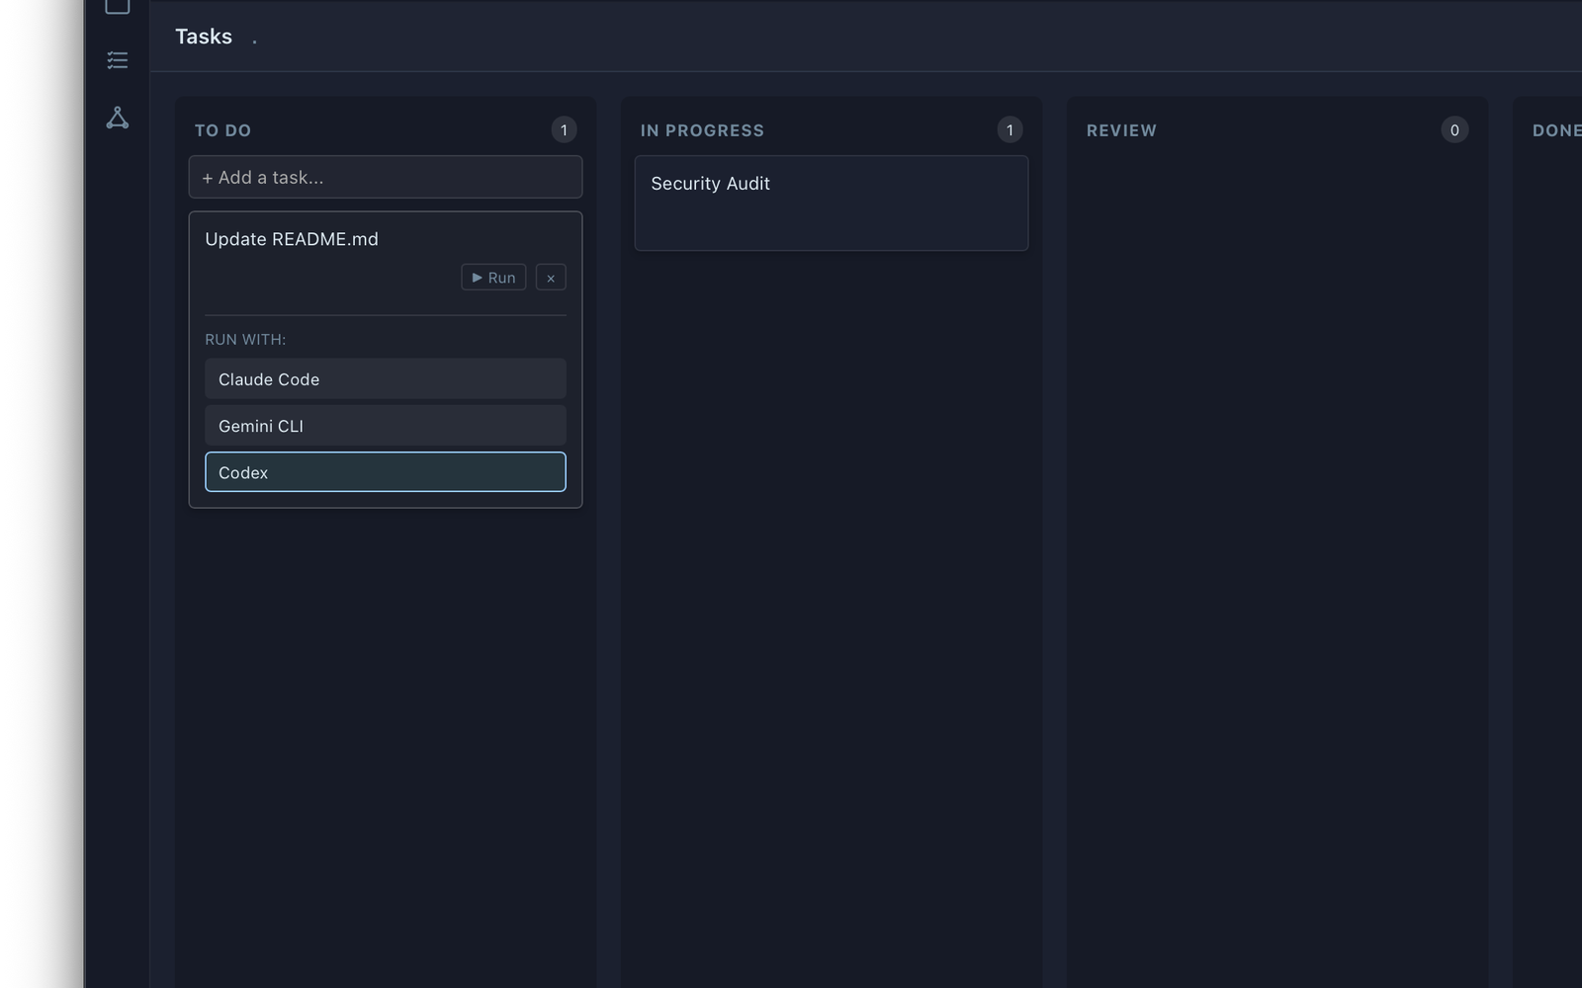This screenshot has width=1582, height=988.
Task: Open the workflow graph sidebar icon
Action: (117, 118)
